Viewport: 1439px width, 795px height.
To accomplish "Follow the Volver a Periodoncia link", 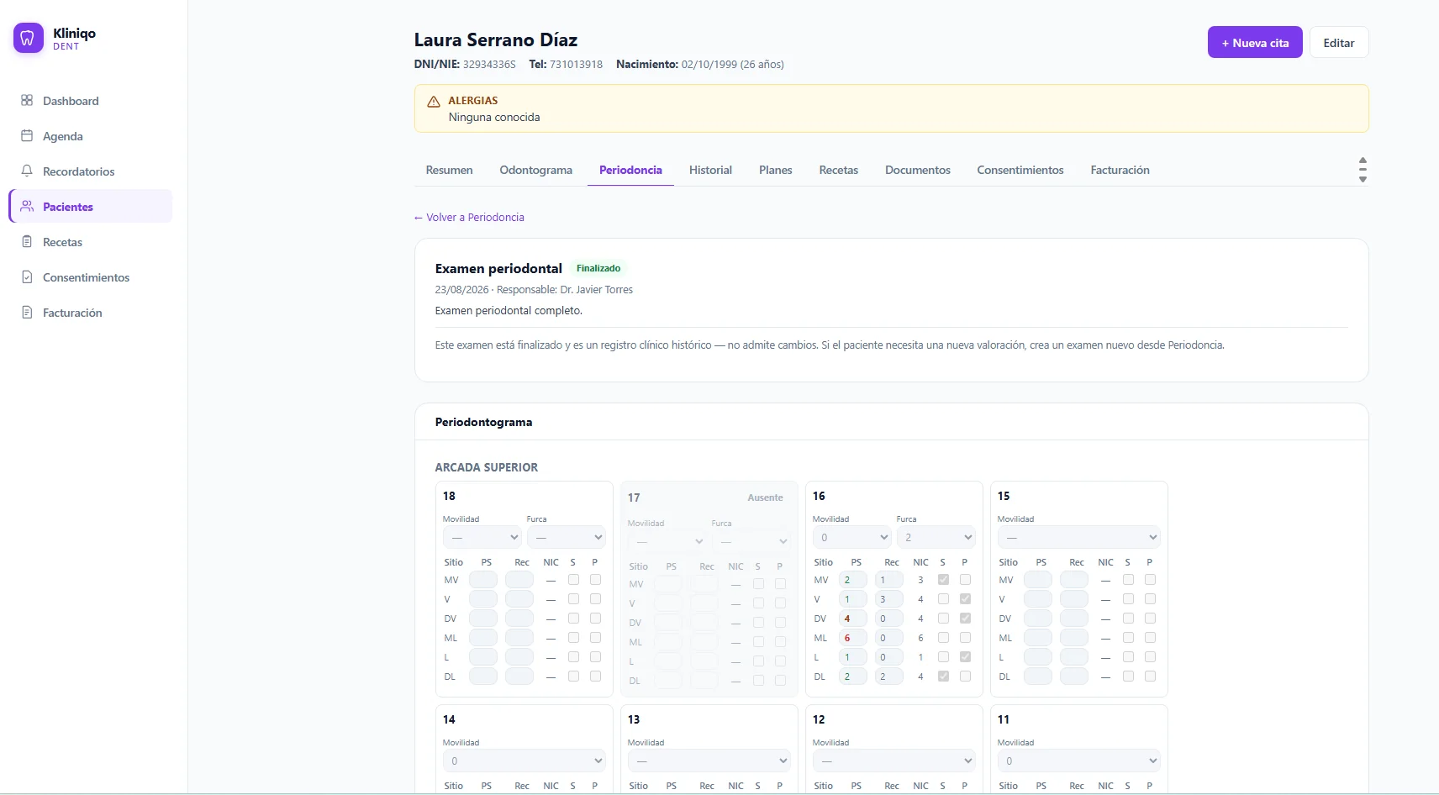I will pyautogui.click(x=469, y=217).
